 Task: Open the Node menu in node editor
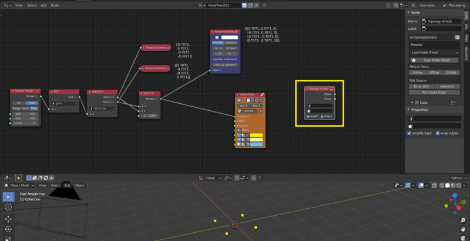point(55,5)
